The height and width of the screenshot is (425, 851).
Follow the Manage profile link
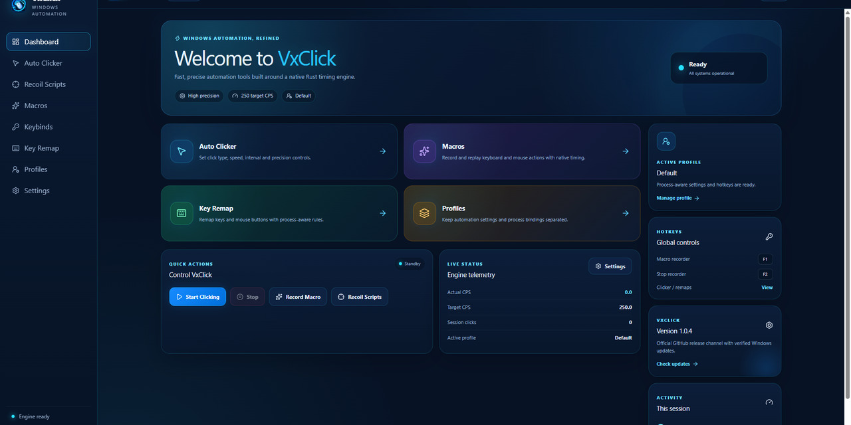coord(677,198)
